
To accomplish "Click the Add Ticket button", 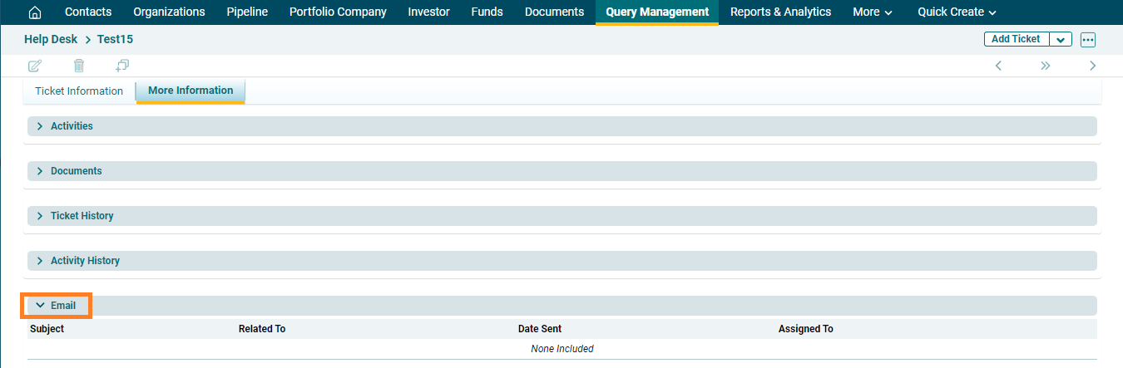I will [x=1016, y=39].
